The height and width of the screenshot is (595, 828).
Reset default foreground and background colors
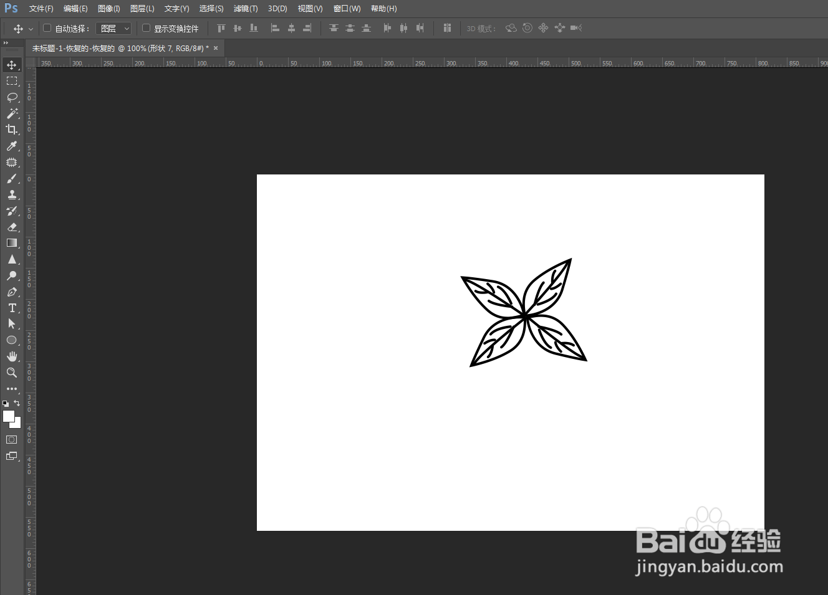pyautogui.click(x=6, y=403)
